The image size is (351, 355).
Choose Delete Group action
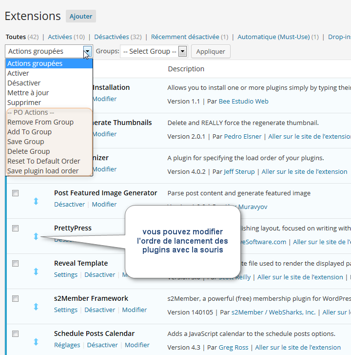click(x=49, y=151)
